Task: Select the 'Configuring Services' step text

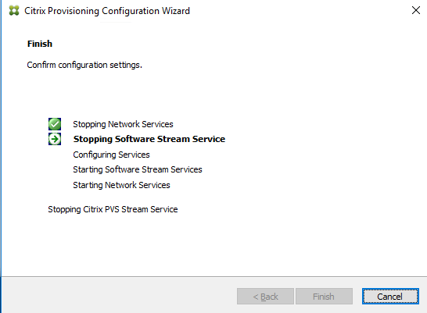Action: (x=111, y=155)
